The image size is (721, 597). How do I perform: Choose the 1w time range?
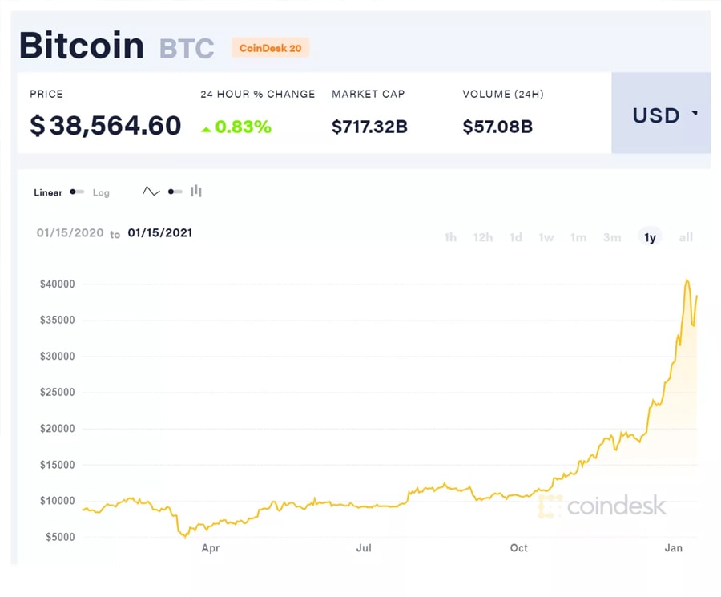(x=546, y=237)
